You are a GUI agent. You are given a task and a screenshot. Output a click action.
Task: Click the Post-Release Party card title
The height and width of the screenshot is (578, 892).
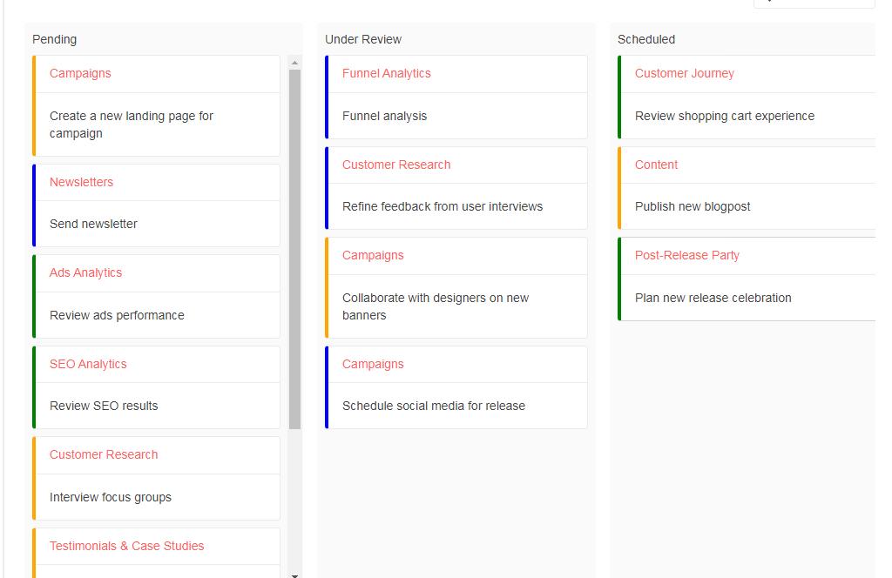tap(686, 255)
